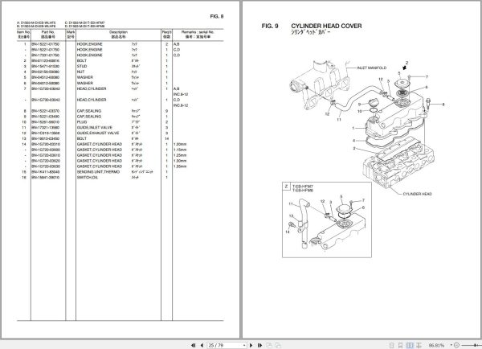Select the SENDING UNIT, THERMO row
The width and height of the screenshot is (482, 349).
[x=120, y=172]
